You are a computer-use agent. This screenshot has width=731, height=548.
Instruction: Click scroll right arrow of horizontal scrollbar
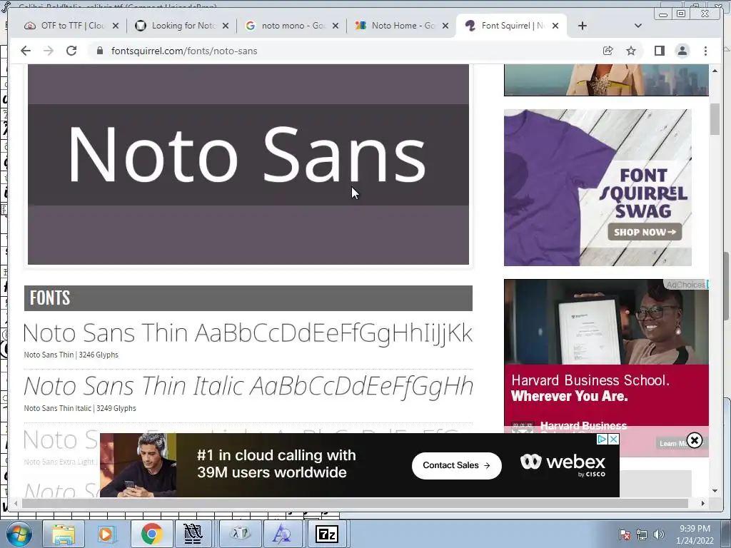pos(703,503)
